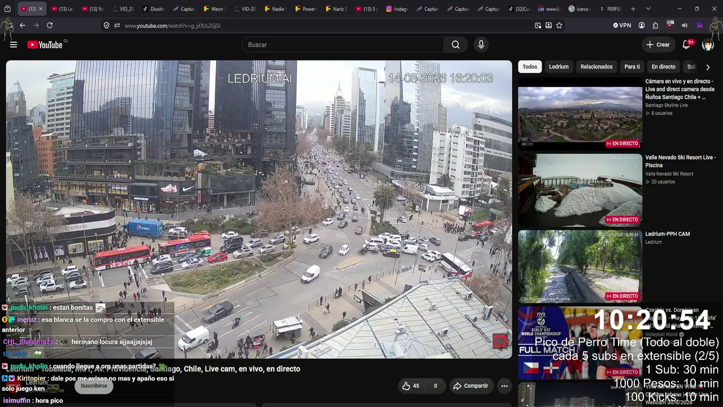723x407 pixels.
Task: Open Valle Nevado Ski Resort Live title
Action: pos(681,161)
